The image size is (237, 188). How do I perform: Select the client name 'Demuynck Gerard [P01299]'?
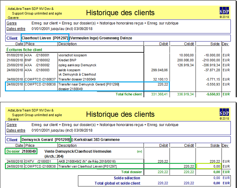tap(46, 140)
